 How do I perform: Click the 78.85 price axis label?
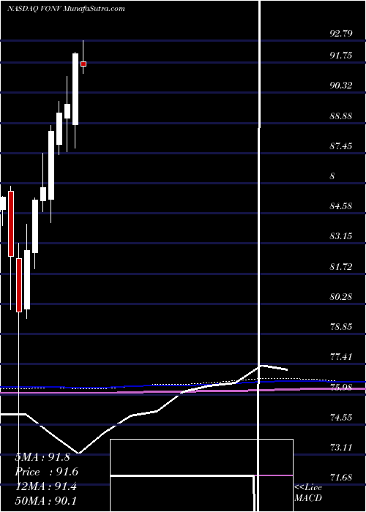(x=341, y=327)
